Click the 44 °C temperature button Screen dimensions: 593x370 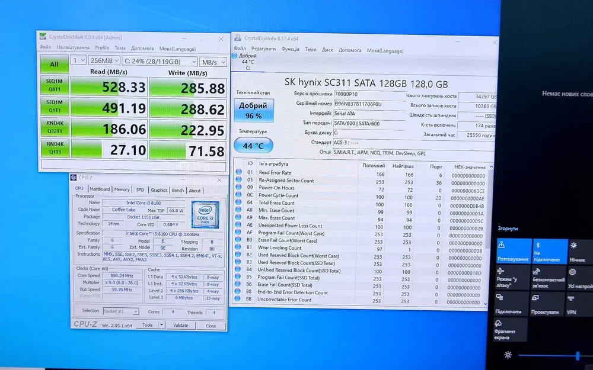click(253, 146)
